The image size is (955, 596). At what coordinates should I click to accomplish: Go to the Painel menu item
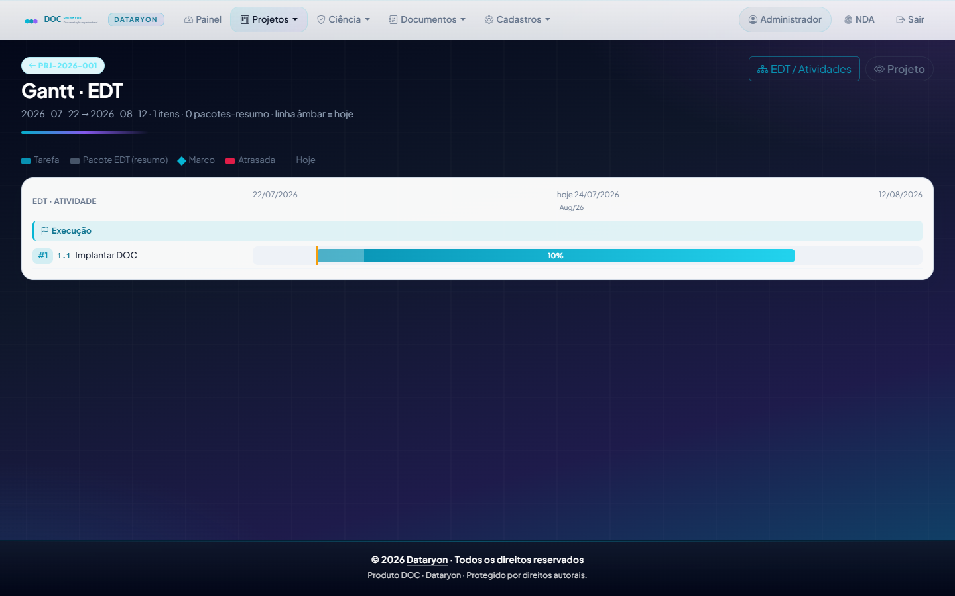tap(203, 20)
